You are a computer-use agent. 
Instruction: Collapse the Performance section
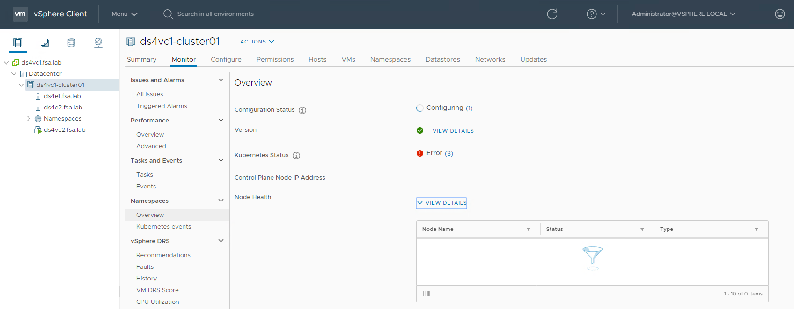(221, 120)
